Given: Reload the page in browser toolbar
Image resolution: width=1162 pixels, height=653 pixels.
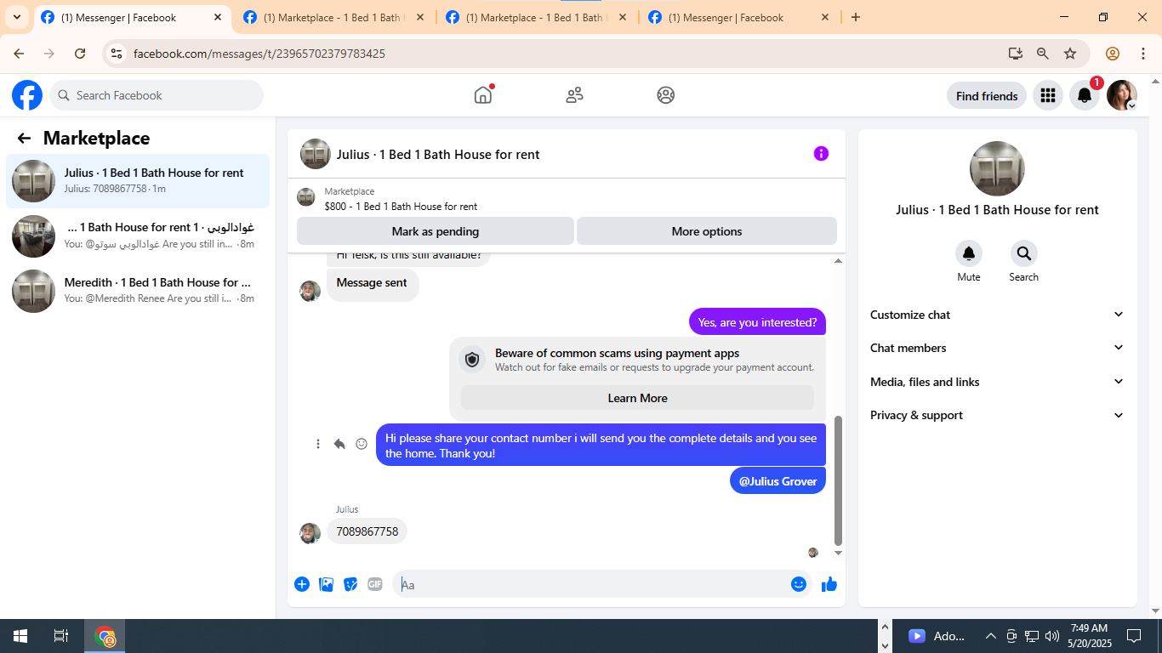Looking at the screenshot, I should tap(80, 54).
